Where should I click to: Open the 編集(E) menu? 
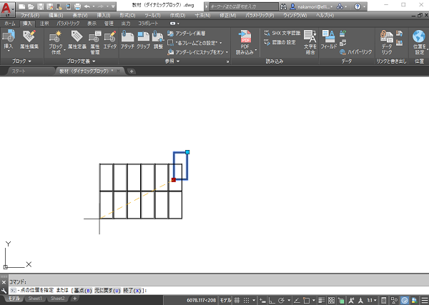coord(56,15)
